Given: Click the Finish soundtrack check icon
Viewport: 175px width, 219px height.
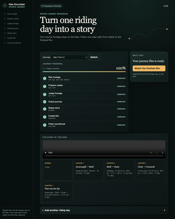Looking at the screenshot, I should (45, 125).
